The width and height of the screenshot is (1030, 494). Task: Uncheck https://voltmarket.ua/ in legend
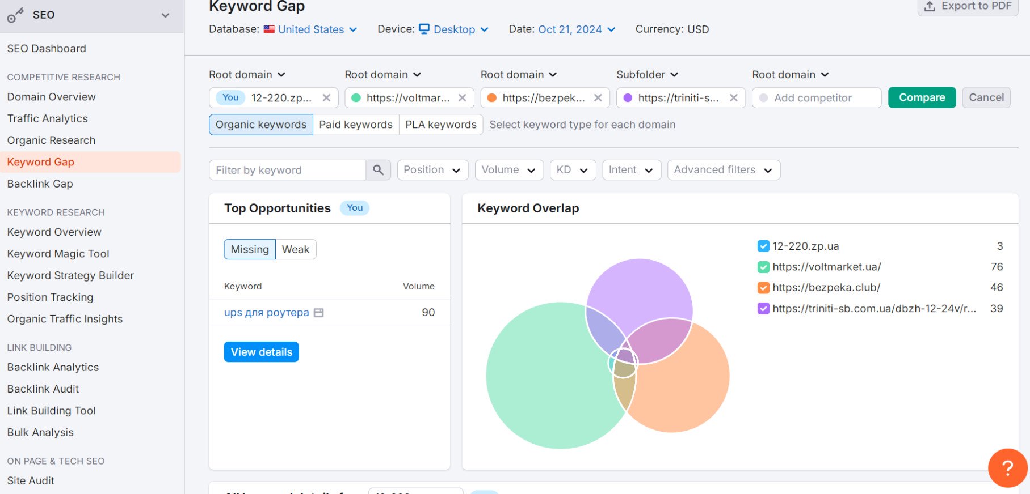click(763, 267)
